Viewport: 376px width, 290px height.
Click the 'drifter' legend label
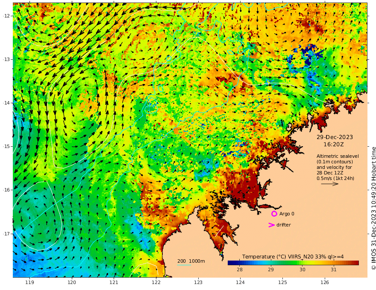[283, 225]
